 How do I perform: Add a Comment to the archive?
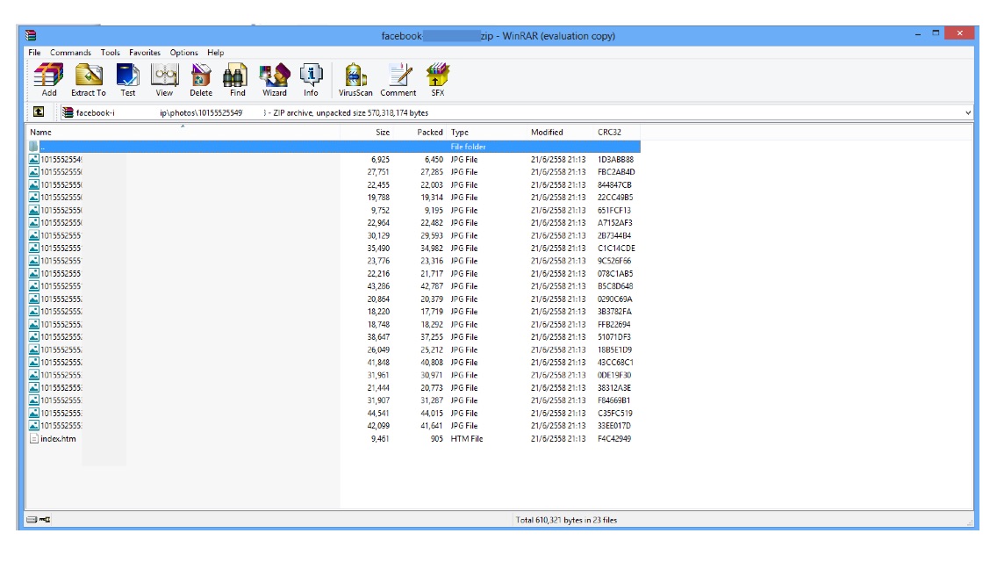[x=398, y=80]
